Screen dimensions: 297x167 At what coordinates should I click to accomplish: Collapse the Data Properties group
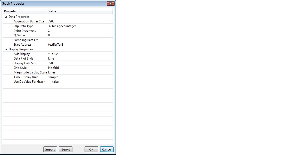[x=6, y=17]
